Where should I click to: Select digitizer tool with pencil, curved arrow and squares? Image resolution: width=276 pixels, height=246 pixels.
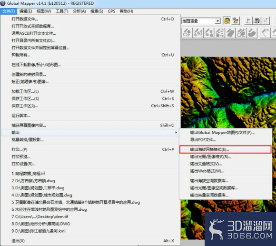(x=219, y=33)
